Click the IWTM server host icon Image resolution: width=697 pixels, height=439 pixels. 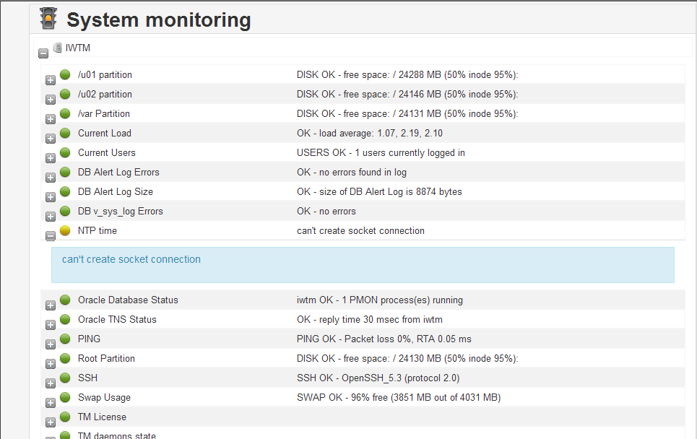coord(58,48)
